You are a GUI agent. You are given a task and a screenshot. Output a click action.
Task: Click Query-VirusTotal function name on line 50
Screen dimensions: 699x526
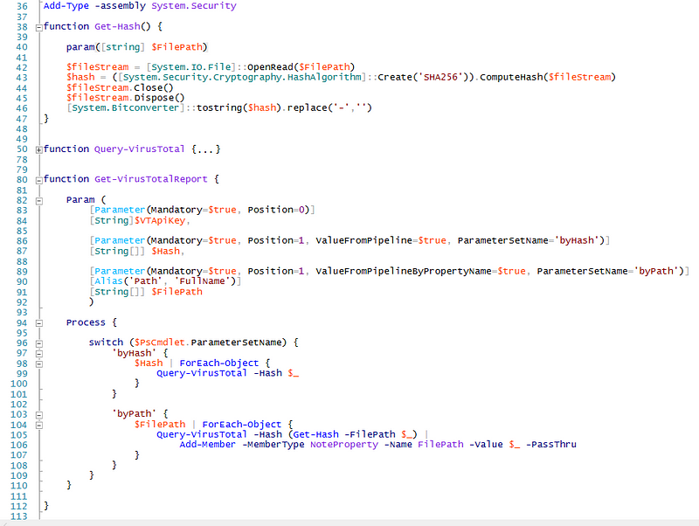(x=139, y=149)
